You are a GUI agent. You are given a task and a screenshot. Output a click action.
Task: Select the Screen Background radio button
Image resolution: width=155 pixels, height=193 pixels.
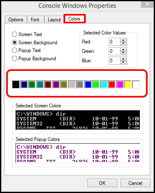tap(34, 43)
